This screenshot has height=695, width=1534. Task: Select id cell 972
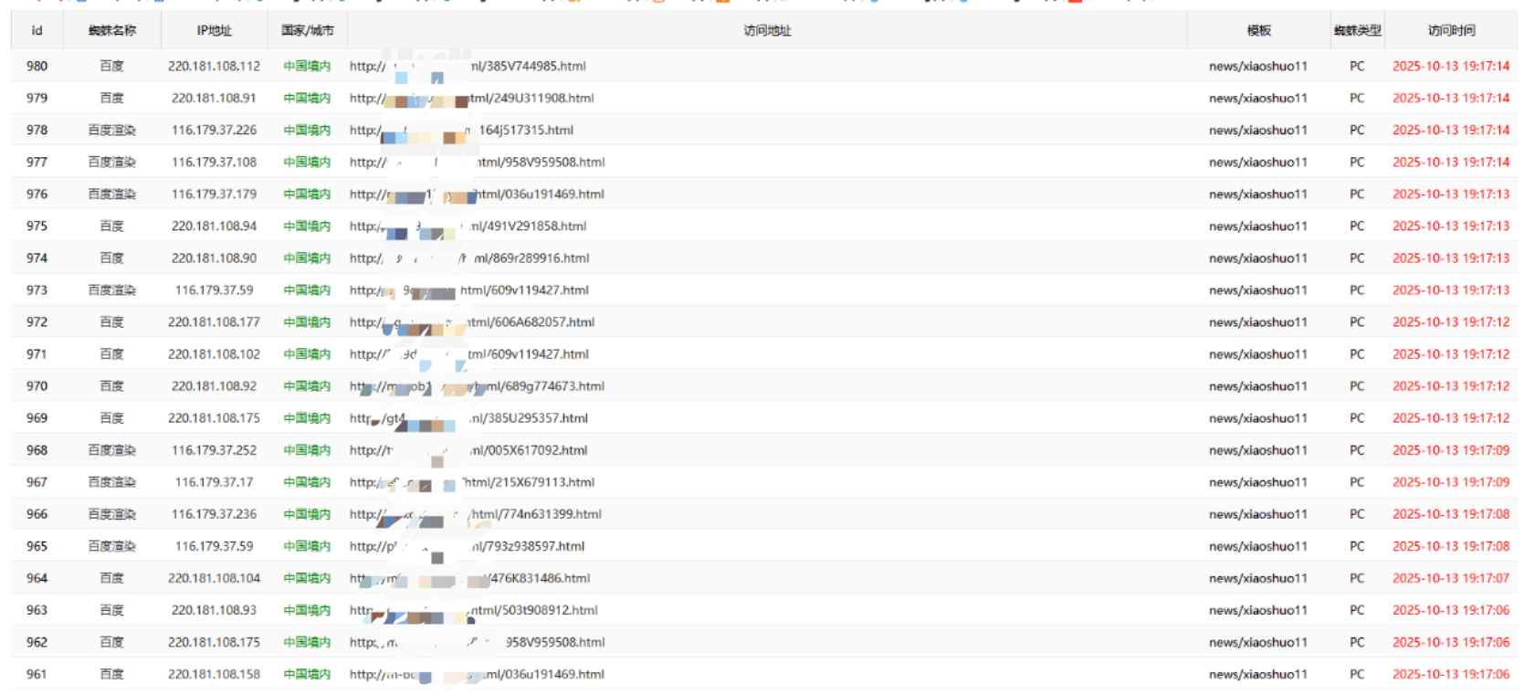[37, 322]
